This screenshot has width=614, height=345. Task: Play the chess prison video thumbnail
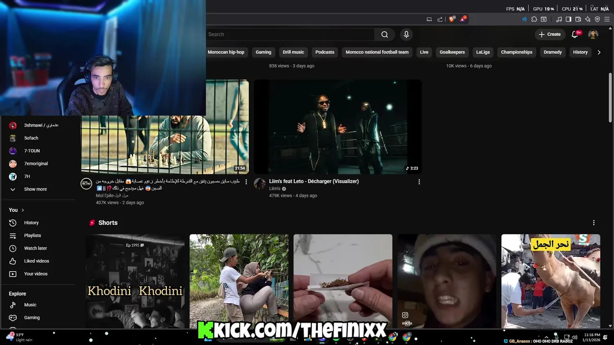[165, 145]
